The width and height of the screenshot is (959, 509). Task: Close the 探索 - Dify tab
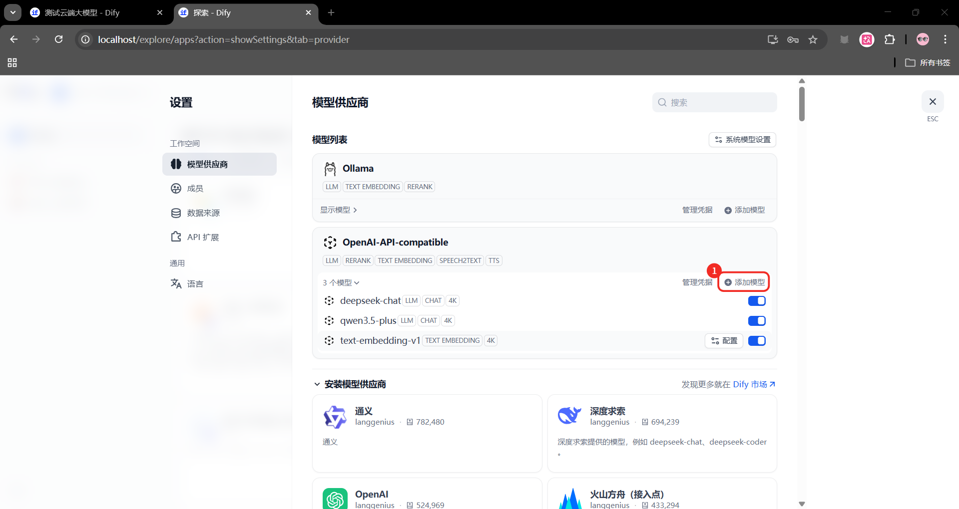click(x=308, y=12)
